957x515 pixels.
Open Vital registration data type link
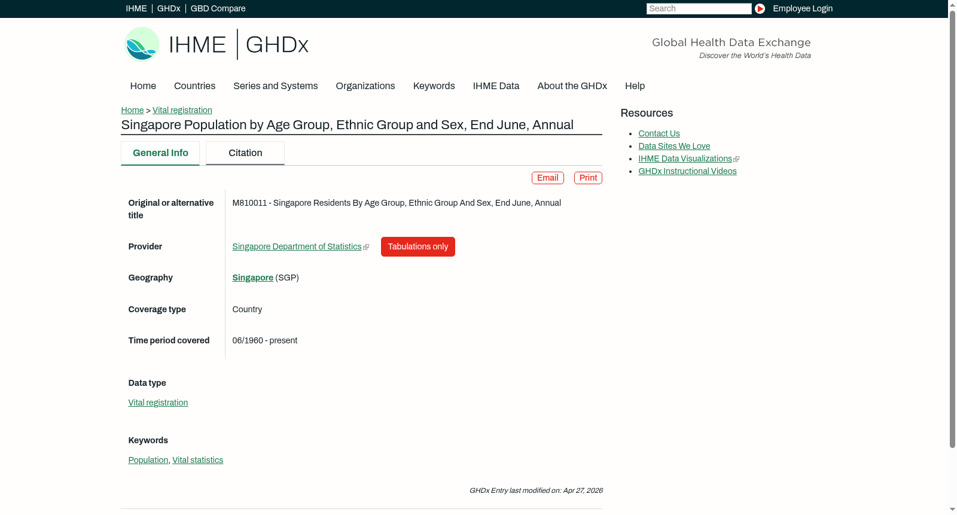pos(158,403)
